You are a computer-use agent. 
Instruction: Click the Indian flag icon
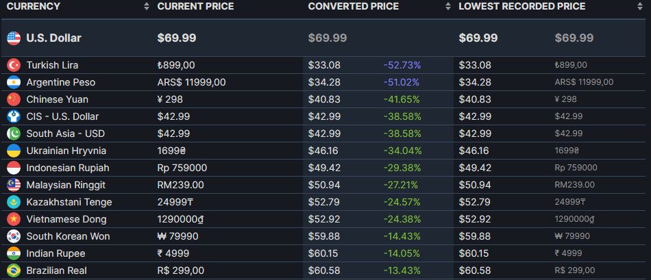click(13, 253)
